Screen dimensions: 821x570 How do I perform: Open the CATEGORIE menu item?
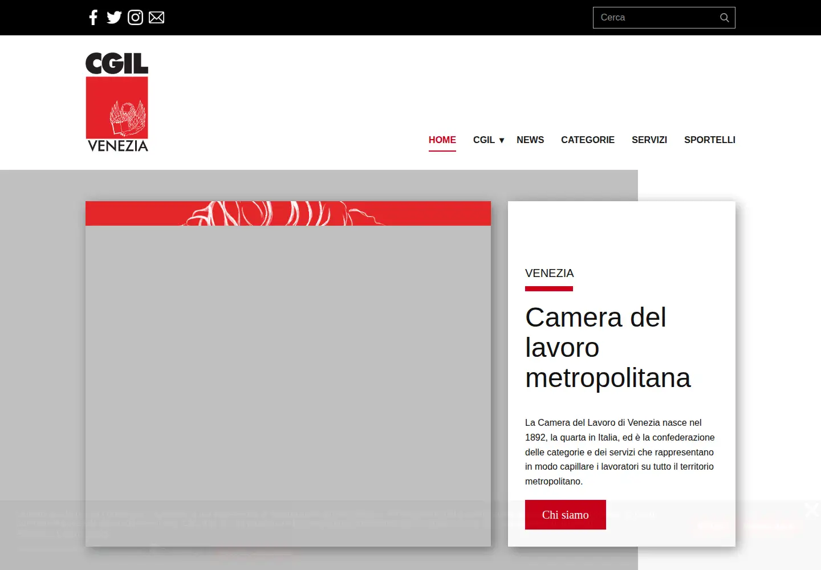[x=588, y=140]
